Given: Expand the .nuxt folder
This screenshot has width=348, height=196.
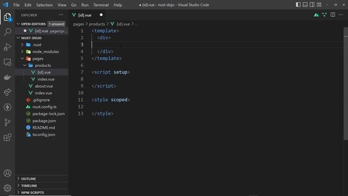Looking at the screenshot, I should click(x=22, y=45).
